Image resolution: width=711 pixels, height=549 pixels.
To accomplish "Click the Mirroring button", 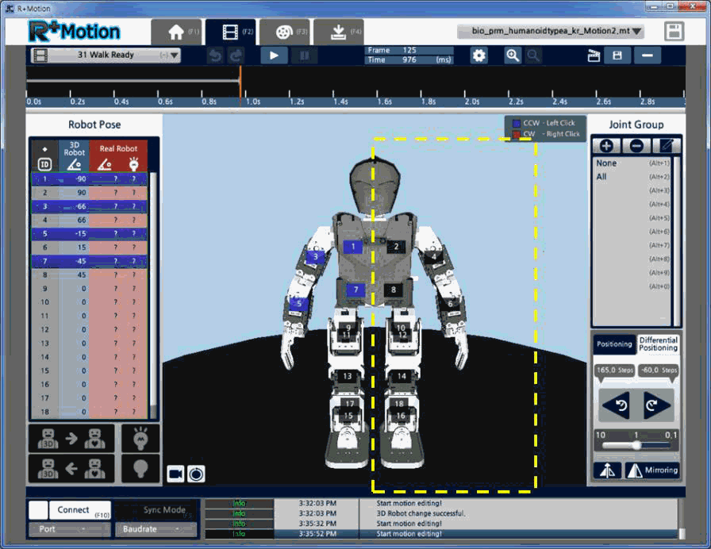I will point(652,470).
